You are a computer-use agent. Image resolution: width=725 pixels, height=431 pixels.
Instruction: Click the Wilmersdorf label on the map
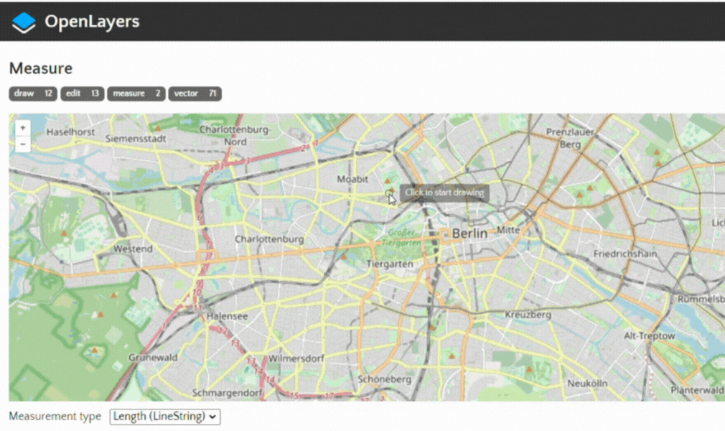pos(296,358)
